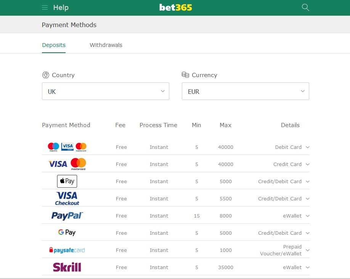Expand the Debit Card row details

pyautogui.click(x=308, y=147)
